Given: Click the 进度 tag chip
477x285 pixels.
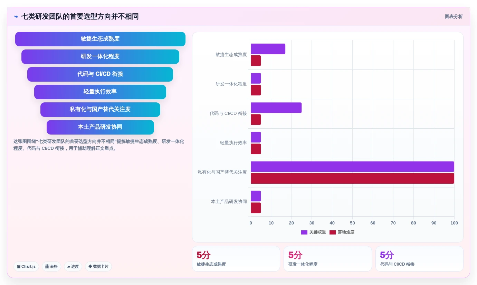Looking at the screenshot, I should click(73, 267).
